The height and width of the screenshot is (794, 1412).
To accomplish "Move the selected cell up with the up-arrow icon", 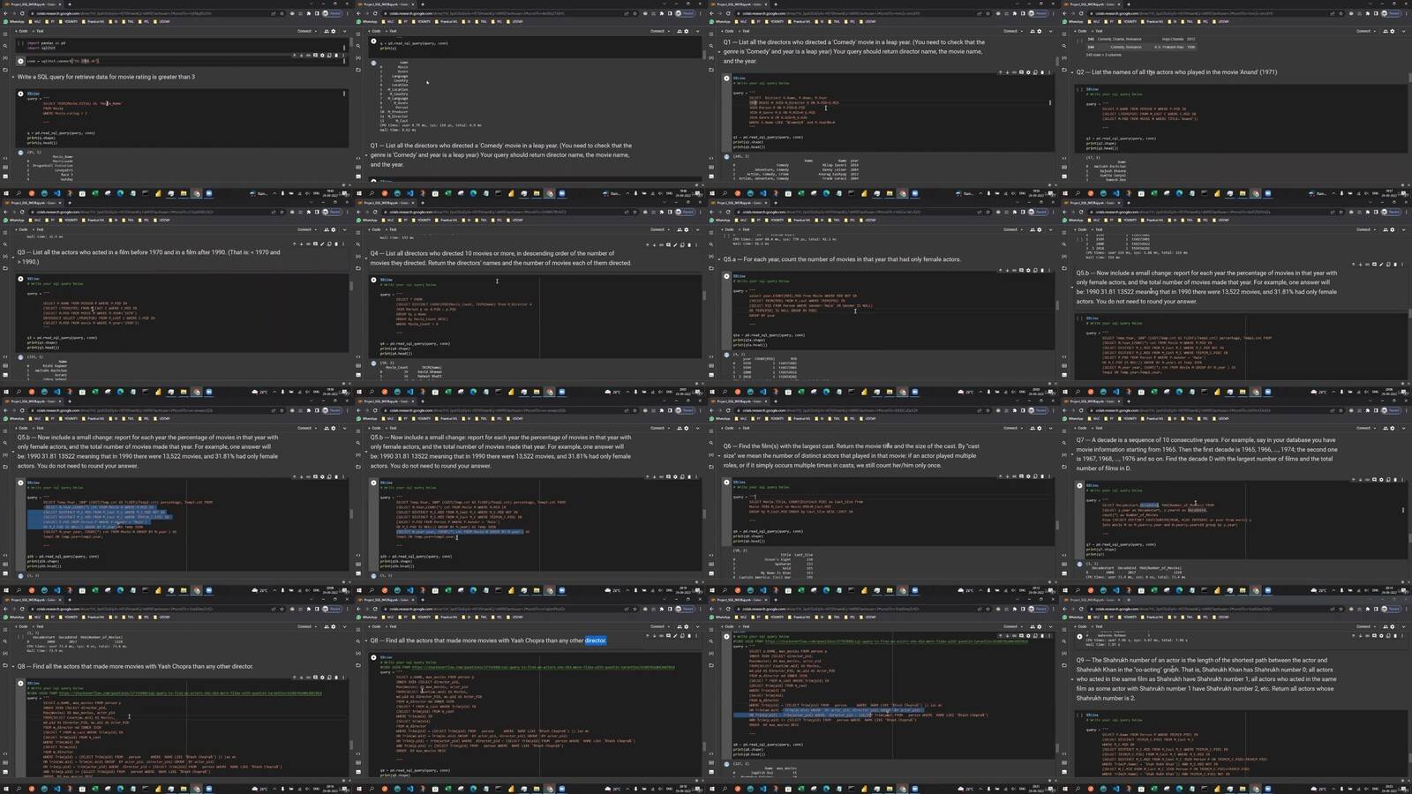I will coord(294,55).
